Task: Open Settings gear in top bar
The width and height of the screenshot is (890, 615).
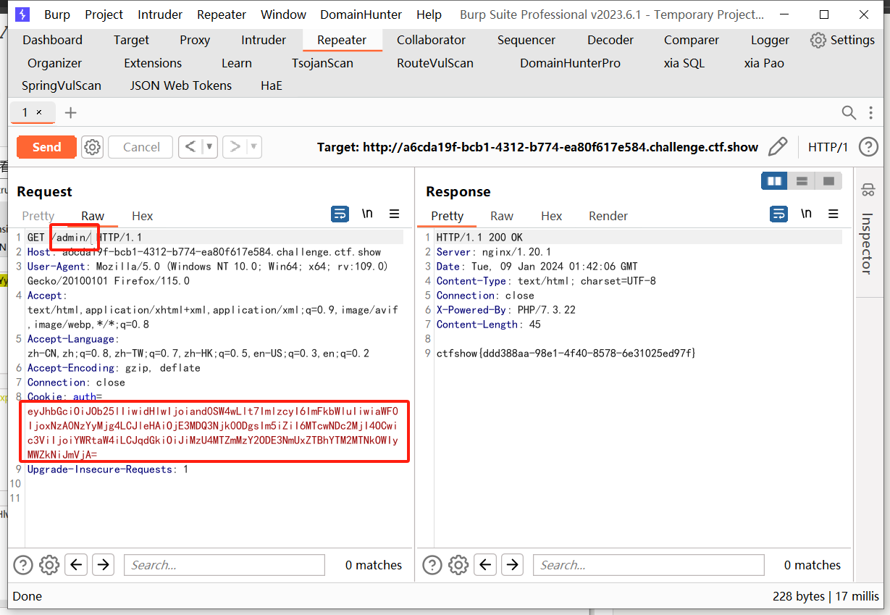Action: click(x=842, y=40)
